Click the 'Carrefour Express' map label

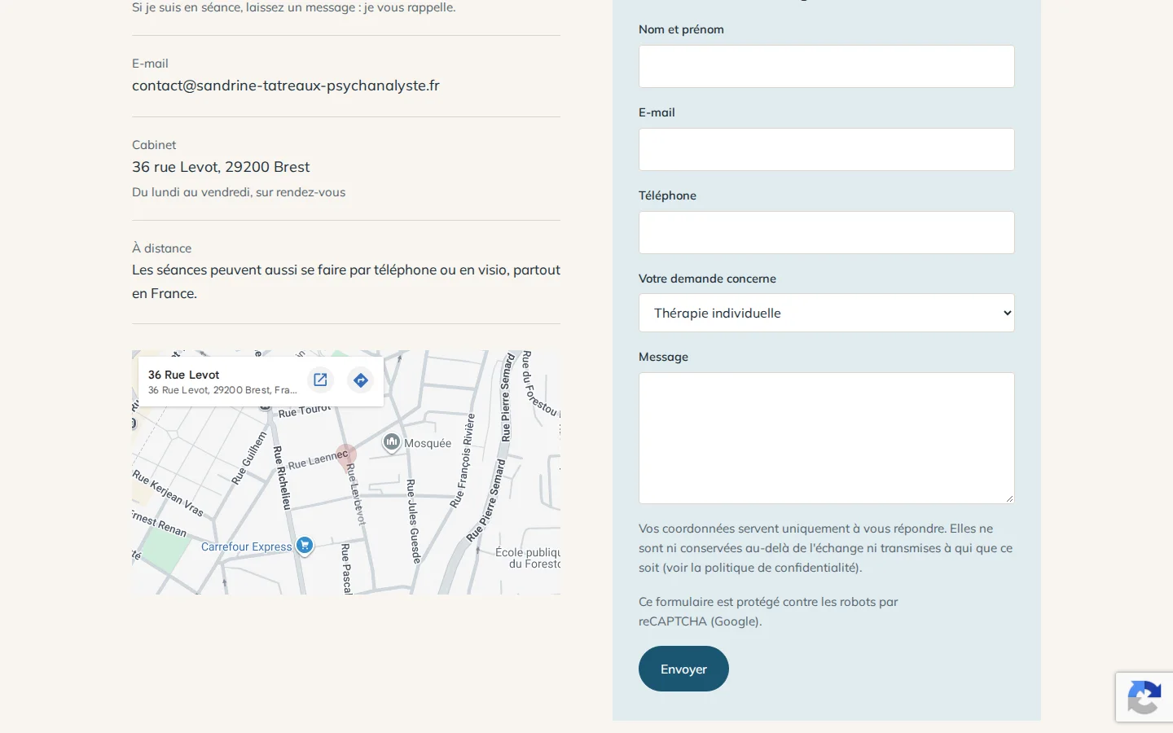point(246,546)
